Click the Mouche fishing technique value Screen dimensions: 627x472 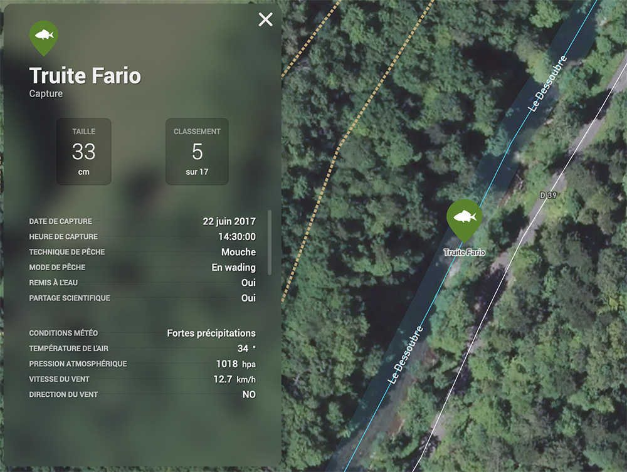[239, 252]
